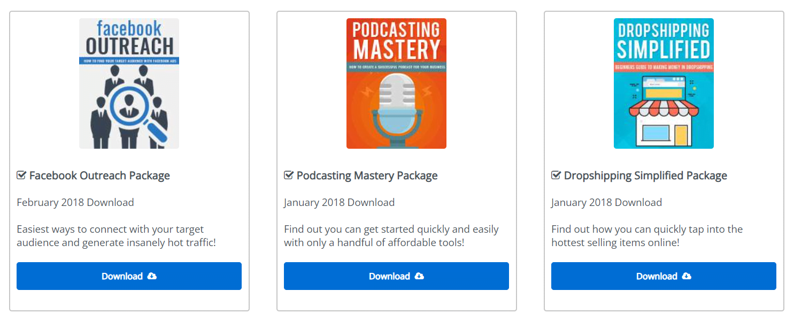Screen dimensions: 794x321
Task: Click January 2018 Download under Dropshipping Simplified
Action: pyautogui.click(x=606, y=202)
